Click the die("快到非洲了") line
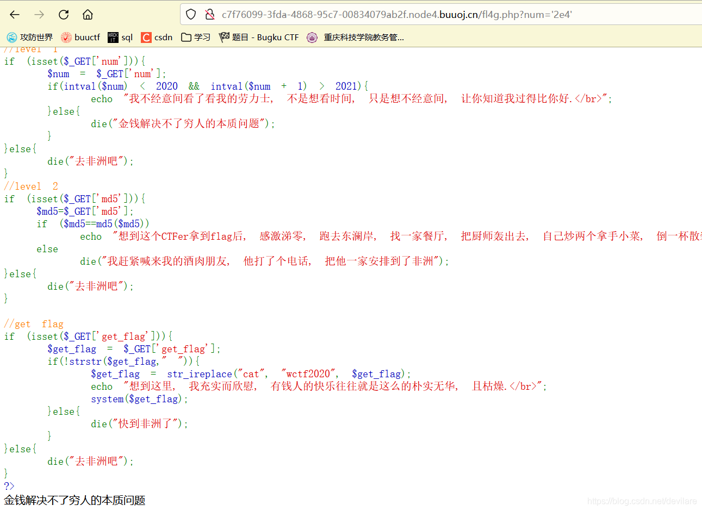Image resolution: width=702 pixels, height=511 pixels. tap(139, 423)
